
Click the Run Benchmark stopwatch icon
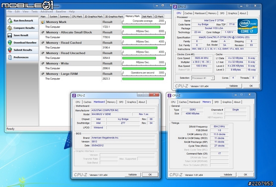click(10, 21)
